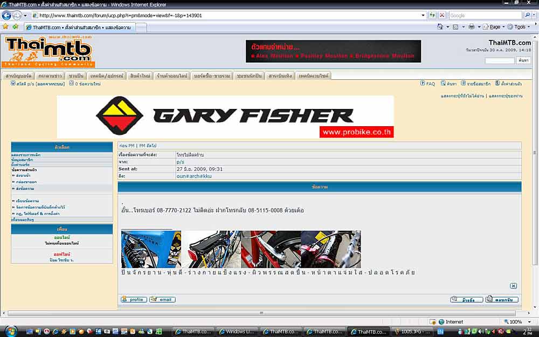Go forward with the browser Forward arrow
This screenshot has width=539, height=337.
[17, 16]
